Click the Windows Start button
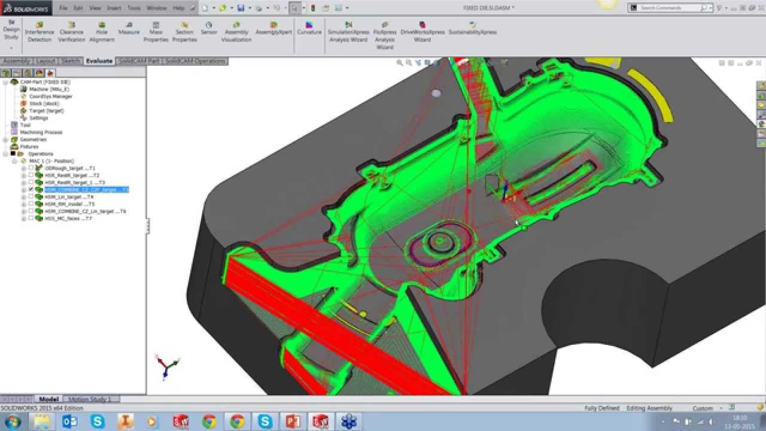The image size is (766, 431). tap(12, 421)
